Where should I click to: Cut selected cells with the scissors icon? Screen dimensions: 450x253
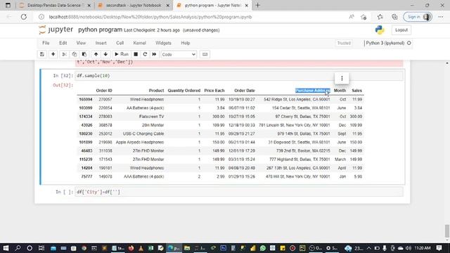pyautogui.click(x=64, y=54)
